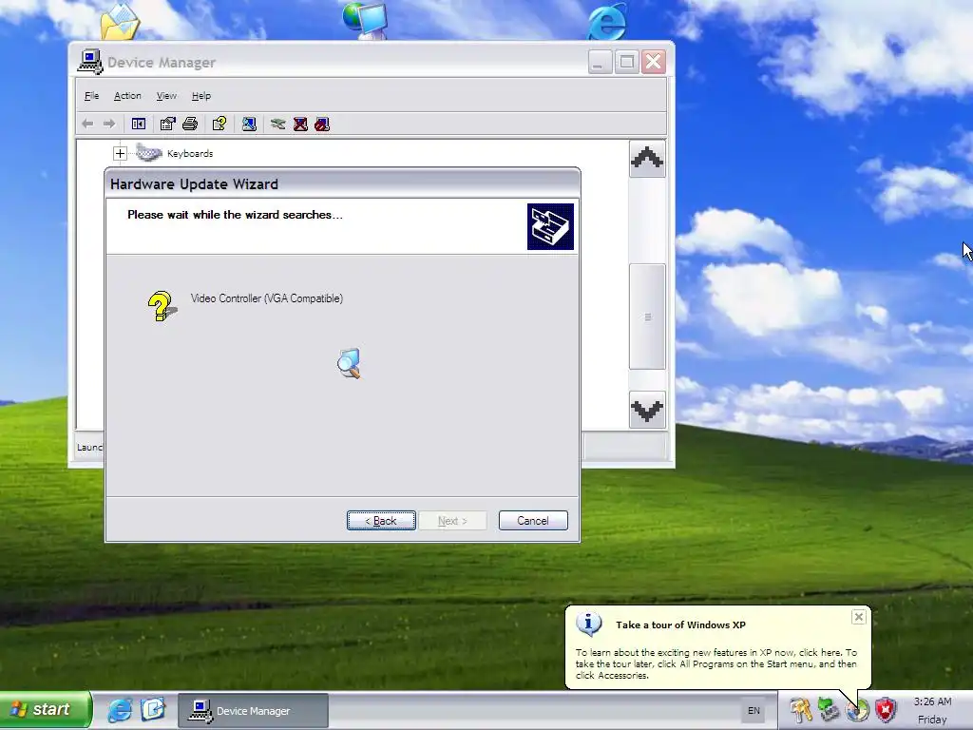Click the Cancel button in the wizard

(533, 521)
